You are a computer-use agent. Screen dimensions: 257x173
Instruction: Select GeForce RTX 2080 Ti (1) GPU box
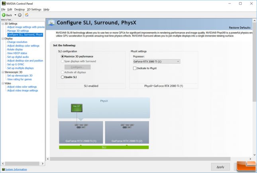click(81, 132)
